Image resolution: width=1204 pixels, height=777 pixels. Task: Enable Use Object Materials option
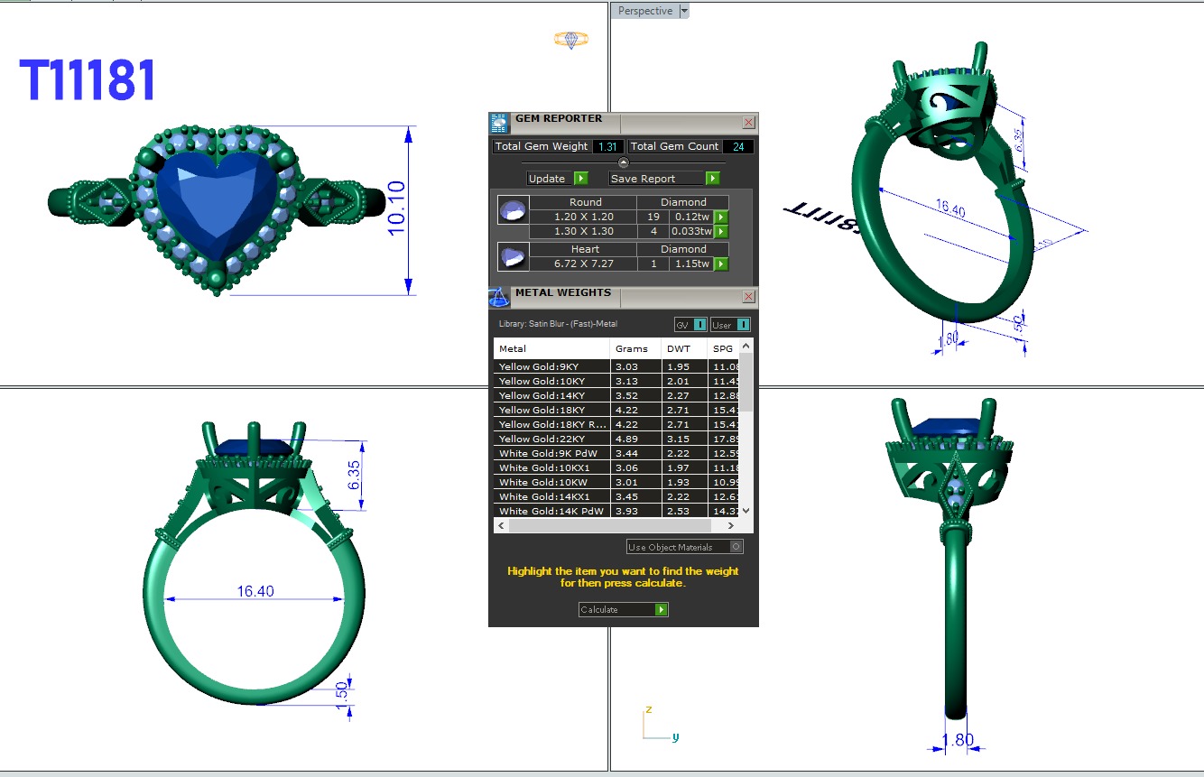736,547
